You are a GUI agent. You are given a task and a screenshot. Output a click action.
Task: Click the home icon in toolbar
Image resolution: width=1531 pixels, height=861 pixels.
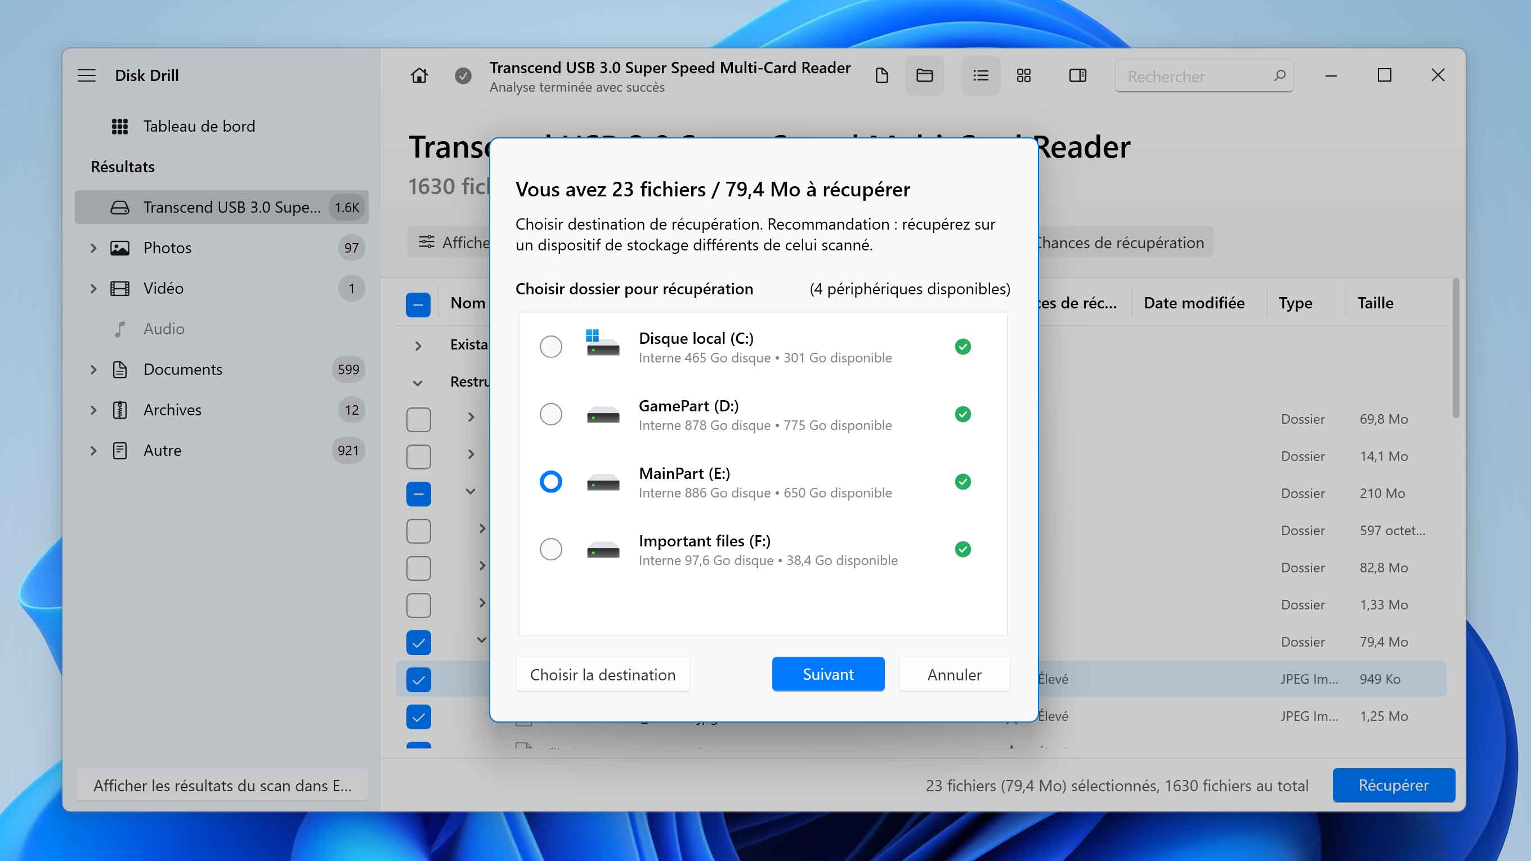tap(419, 75)
